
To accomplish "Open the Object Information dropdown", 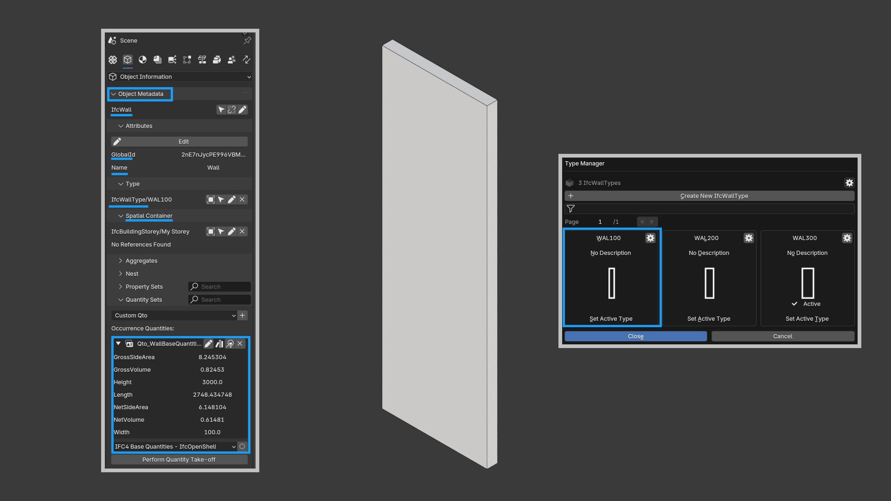I will pos(180,77).
